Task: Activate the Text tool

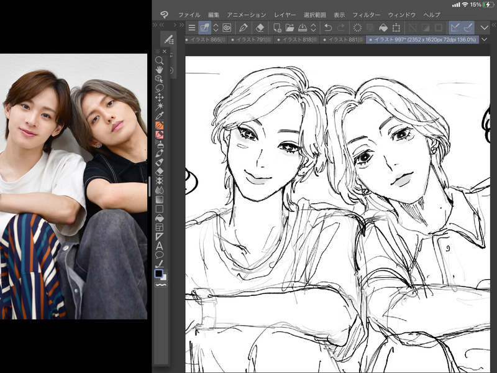Action: (160, 245)
